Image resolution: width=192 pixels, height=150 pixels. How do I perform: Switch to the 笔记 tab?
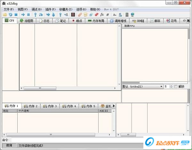click(60, 21)
